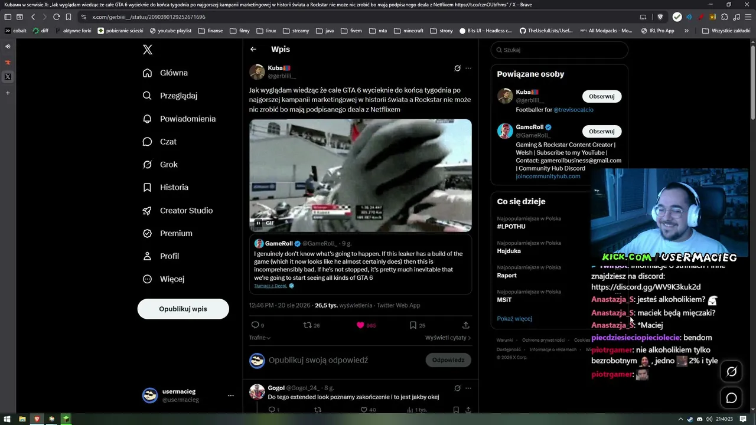Click Pokaż więcej trends link
The height and width of the screenshot is (425, 756).
click(x=514, y=319)
